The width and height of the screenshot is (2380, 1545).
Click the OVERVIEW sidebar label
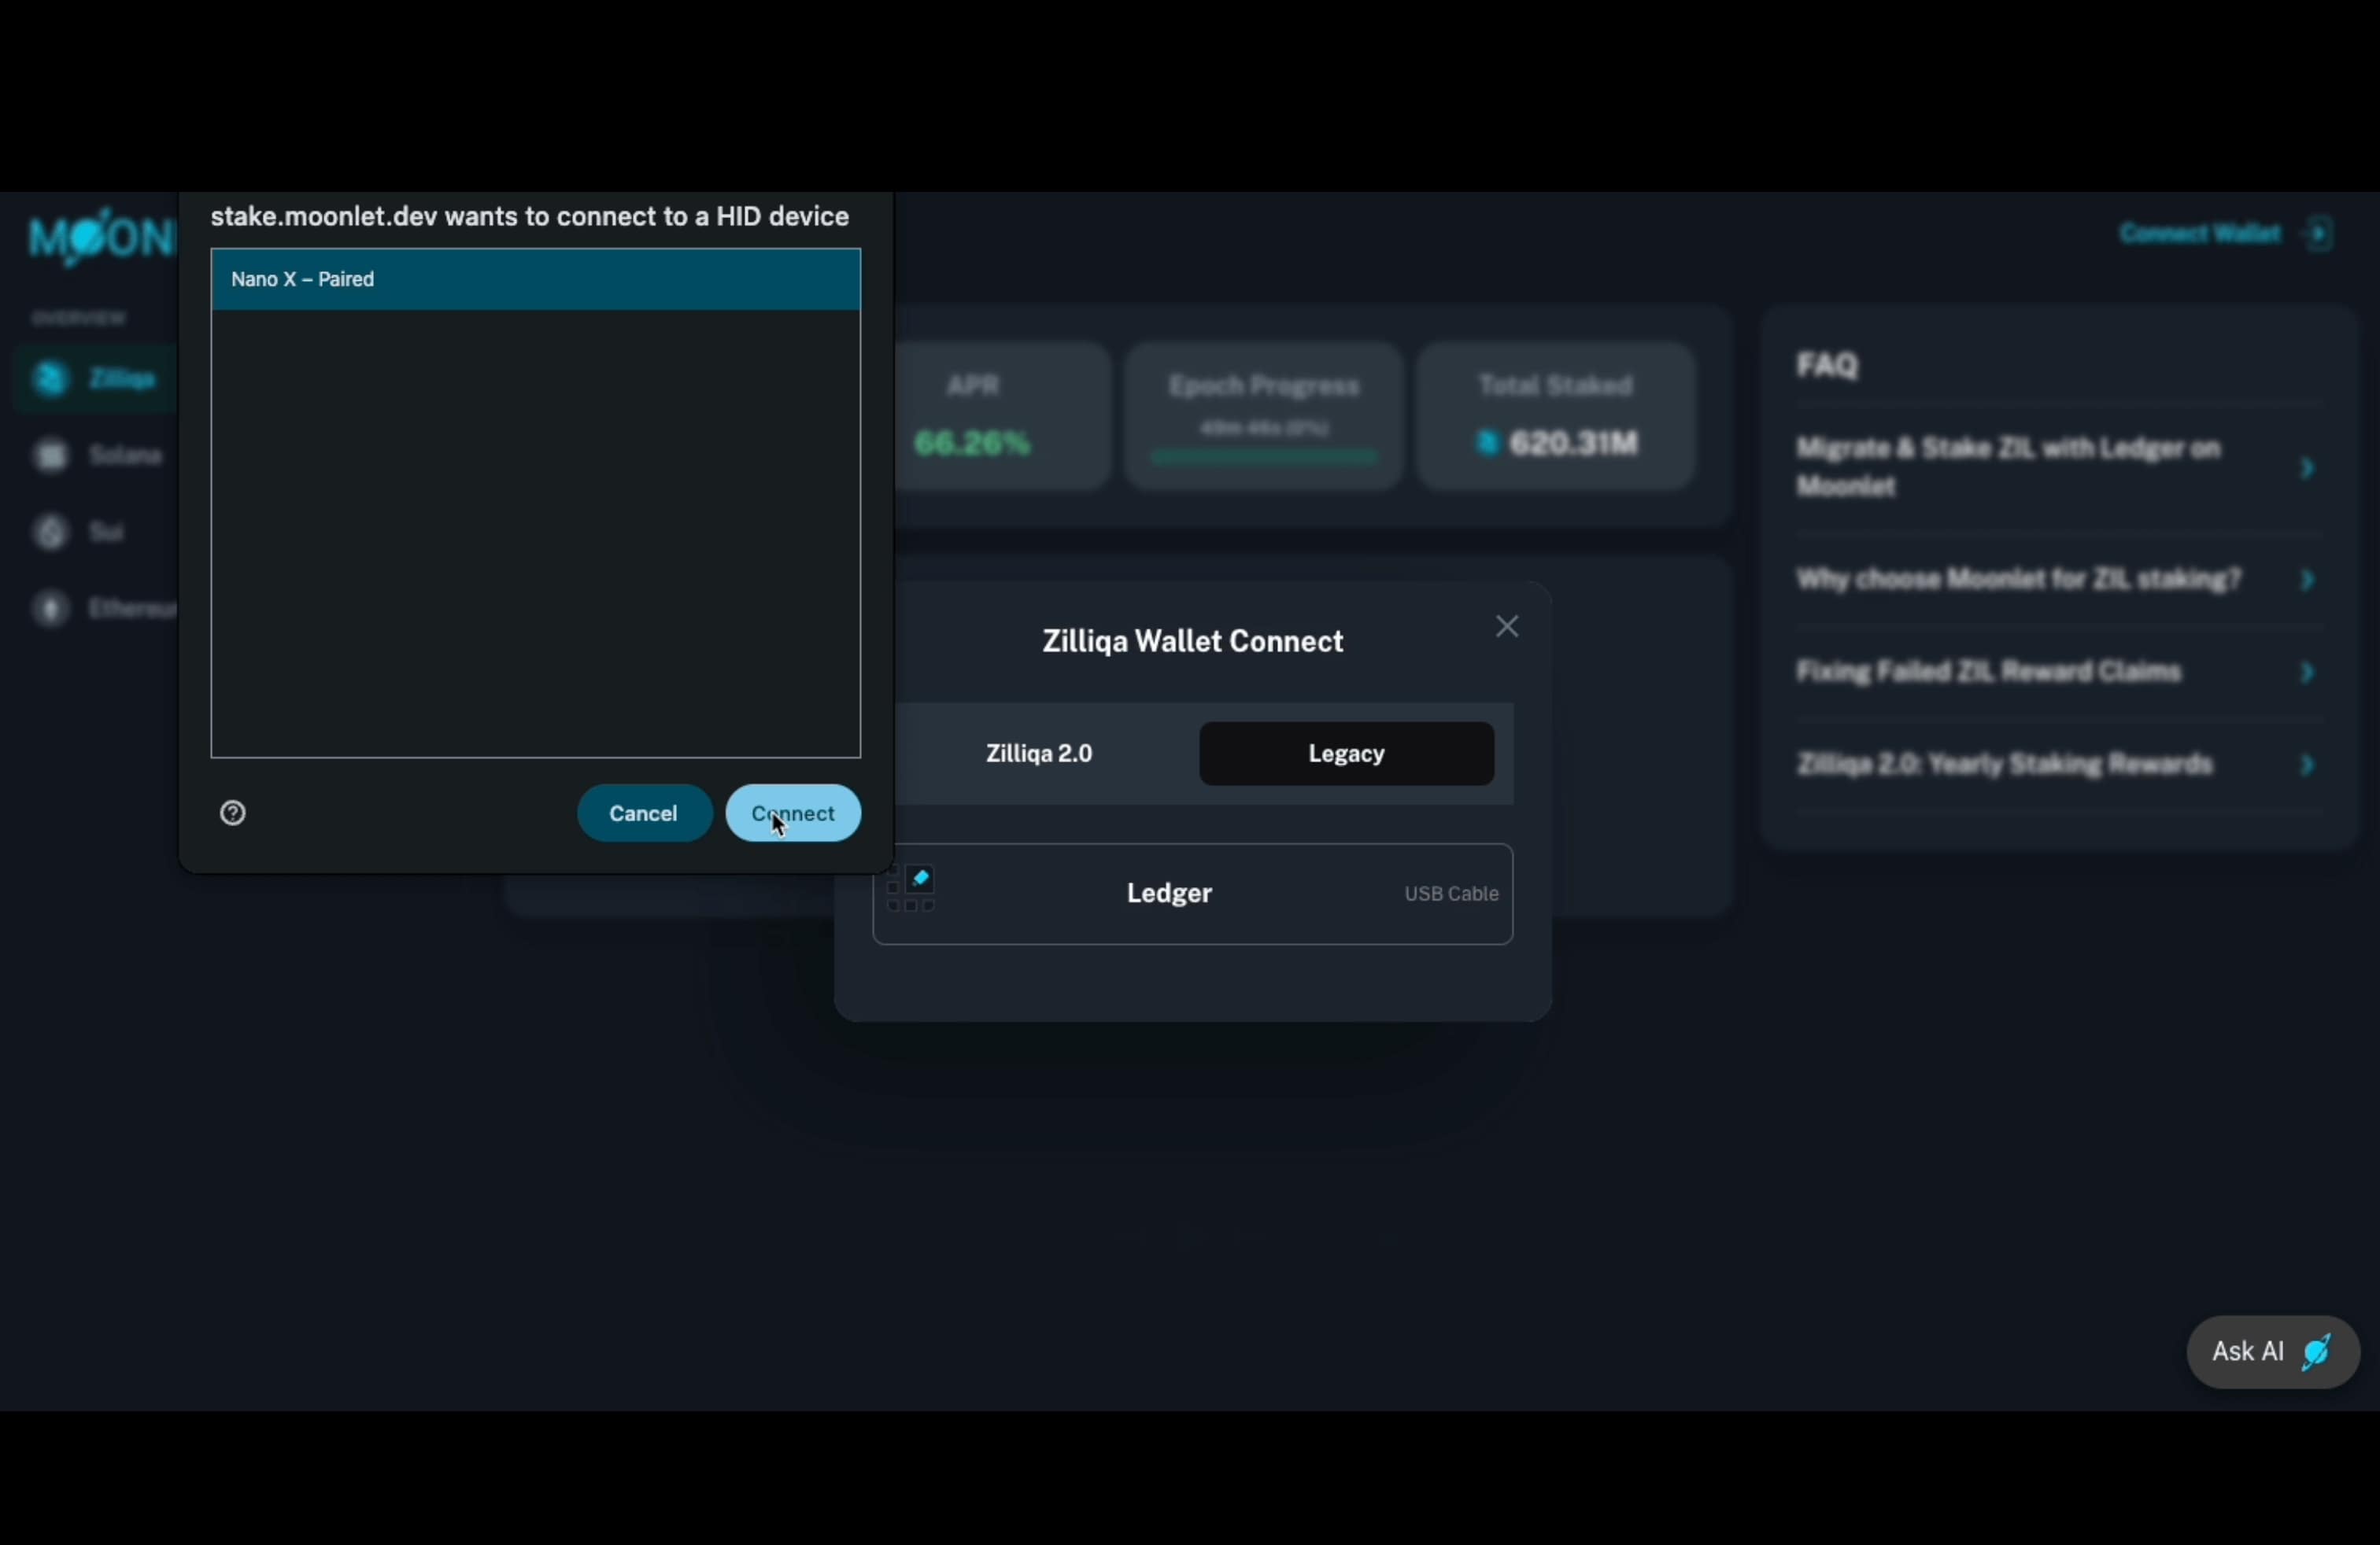click(78, 319)
